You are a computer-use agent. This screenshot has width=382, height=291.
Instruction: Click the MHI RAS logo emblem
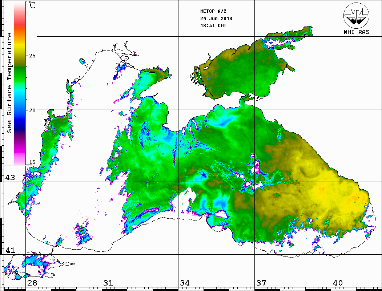click(356, 16)
